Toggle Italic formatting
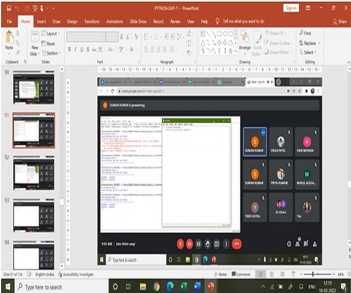351x293 pixels. click(x=75, y=49)
